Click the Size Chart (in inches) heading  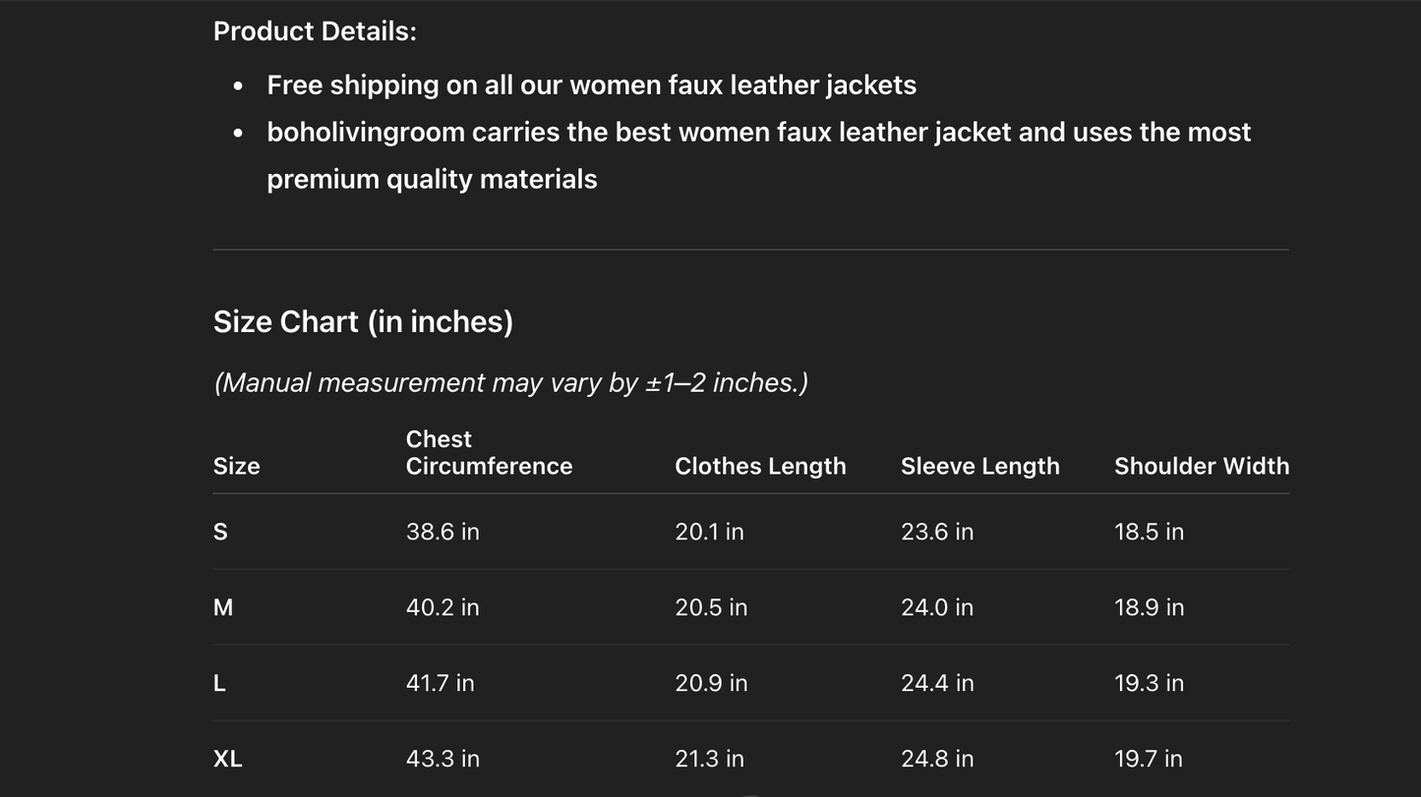coord(363,322)
